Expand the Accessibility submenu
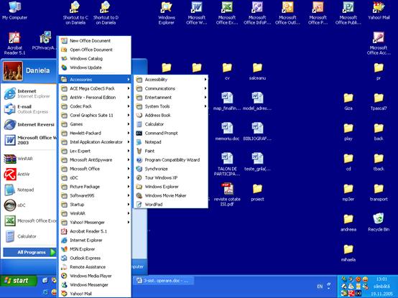Screen dimensions: 398x298 tap(171, 80)
